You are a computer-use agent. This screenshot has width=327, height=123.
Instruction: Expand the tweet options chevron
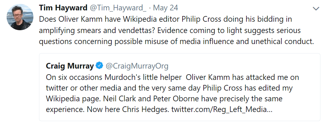coord(316,8)
